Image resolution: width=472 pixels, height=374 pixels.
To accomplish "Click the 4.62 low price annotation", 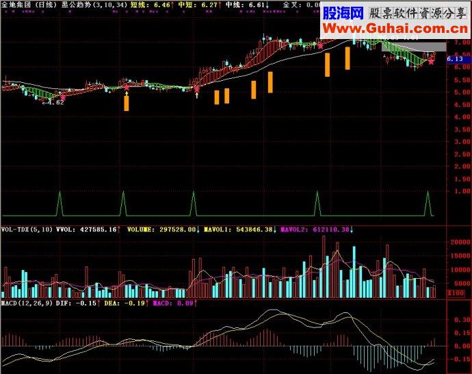I will pyautogui.click(x=55, y=103).
